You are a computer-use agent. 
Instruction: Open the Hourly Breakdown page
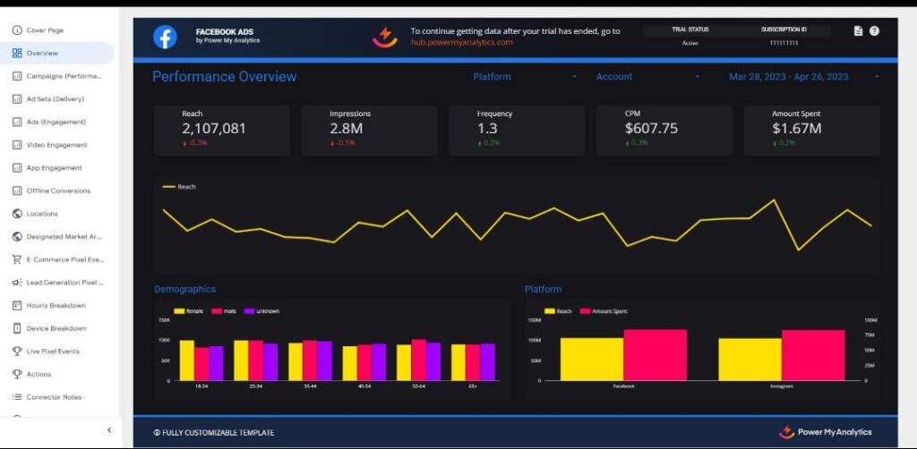click(57, 305)
